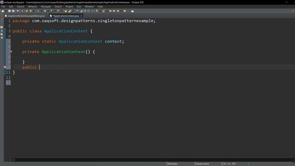Expand the Run launch dropdown arrow

tap(48, 11)
